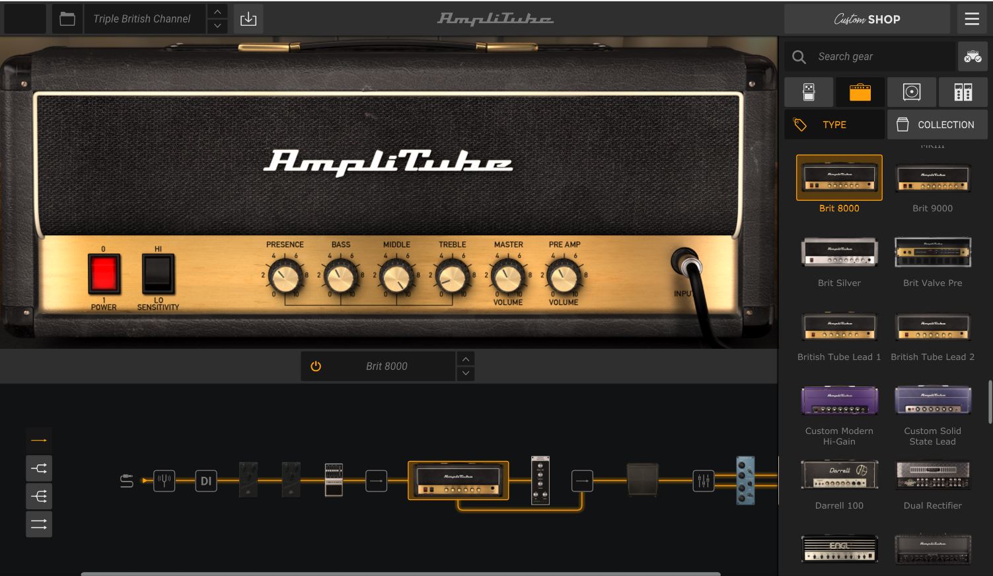Click the search magnifier icon
Viewport: 993px width, 576px height.
click(799, 57)
